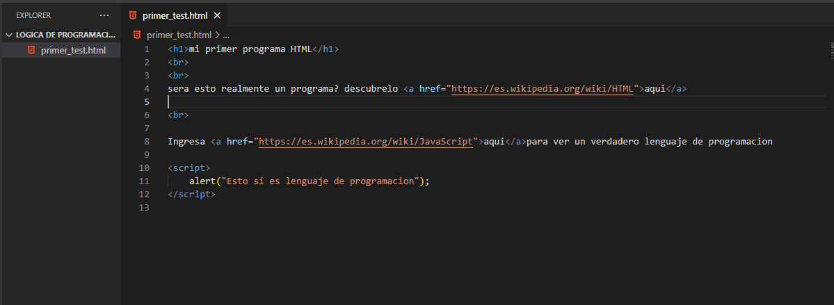834x305 pixels.
Task: Click the alert function name on line 11
Action: pyautogui.click(x=202, y=181)
